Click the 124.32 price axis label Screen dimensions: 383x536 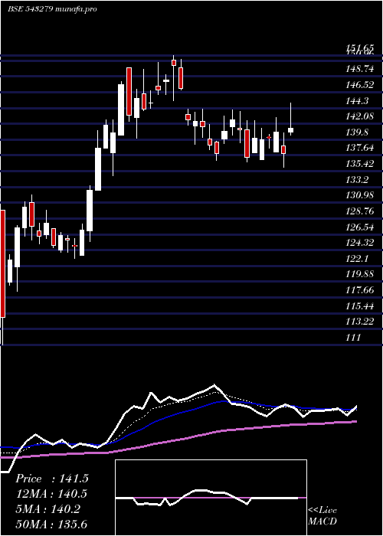click(x=359, y=243)
